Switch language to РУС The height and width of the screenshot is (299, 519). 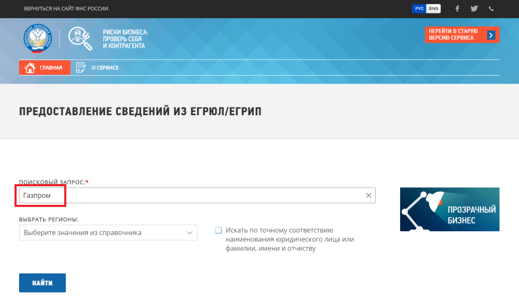[419, 9]
